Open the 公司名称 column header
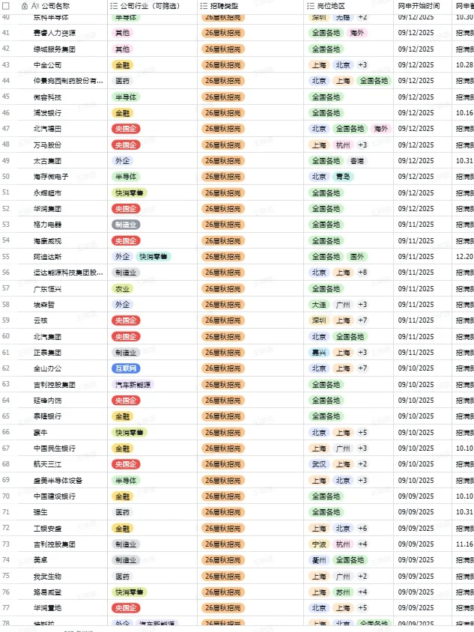474x632 pixels. point(55,6)
